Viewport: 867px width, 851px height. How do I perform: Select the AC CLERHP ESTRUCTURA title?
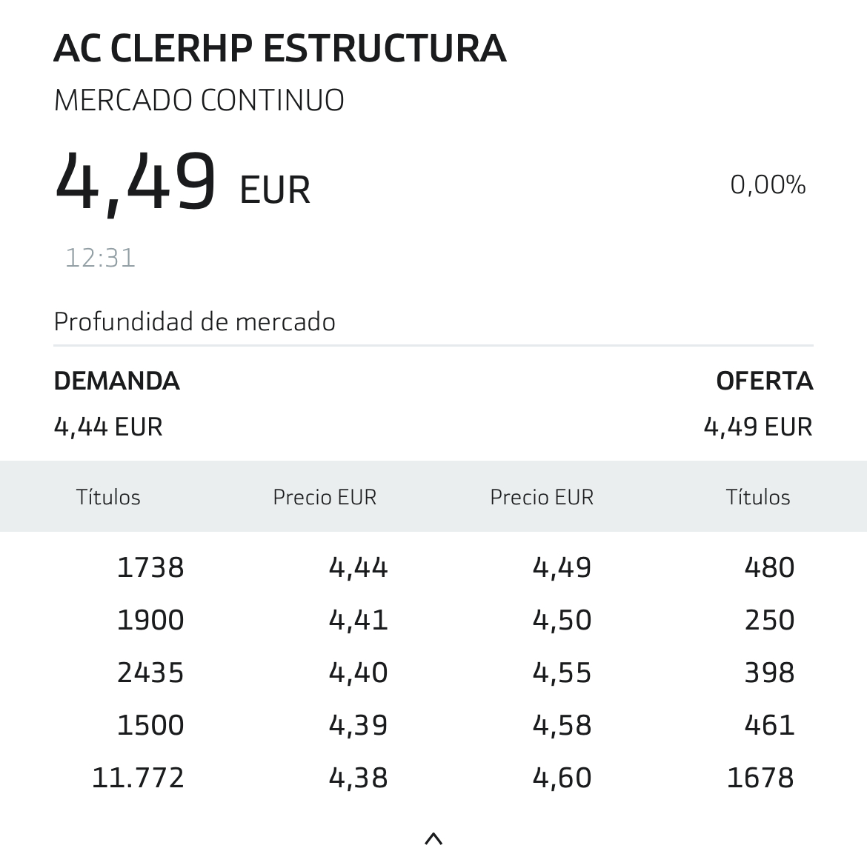pyautogui.click(x=280, y=49)
